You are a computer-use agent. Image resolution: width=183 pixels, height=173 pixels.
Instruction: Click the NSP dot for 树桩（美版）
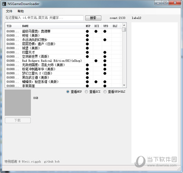[87, 36]
